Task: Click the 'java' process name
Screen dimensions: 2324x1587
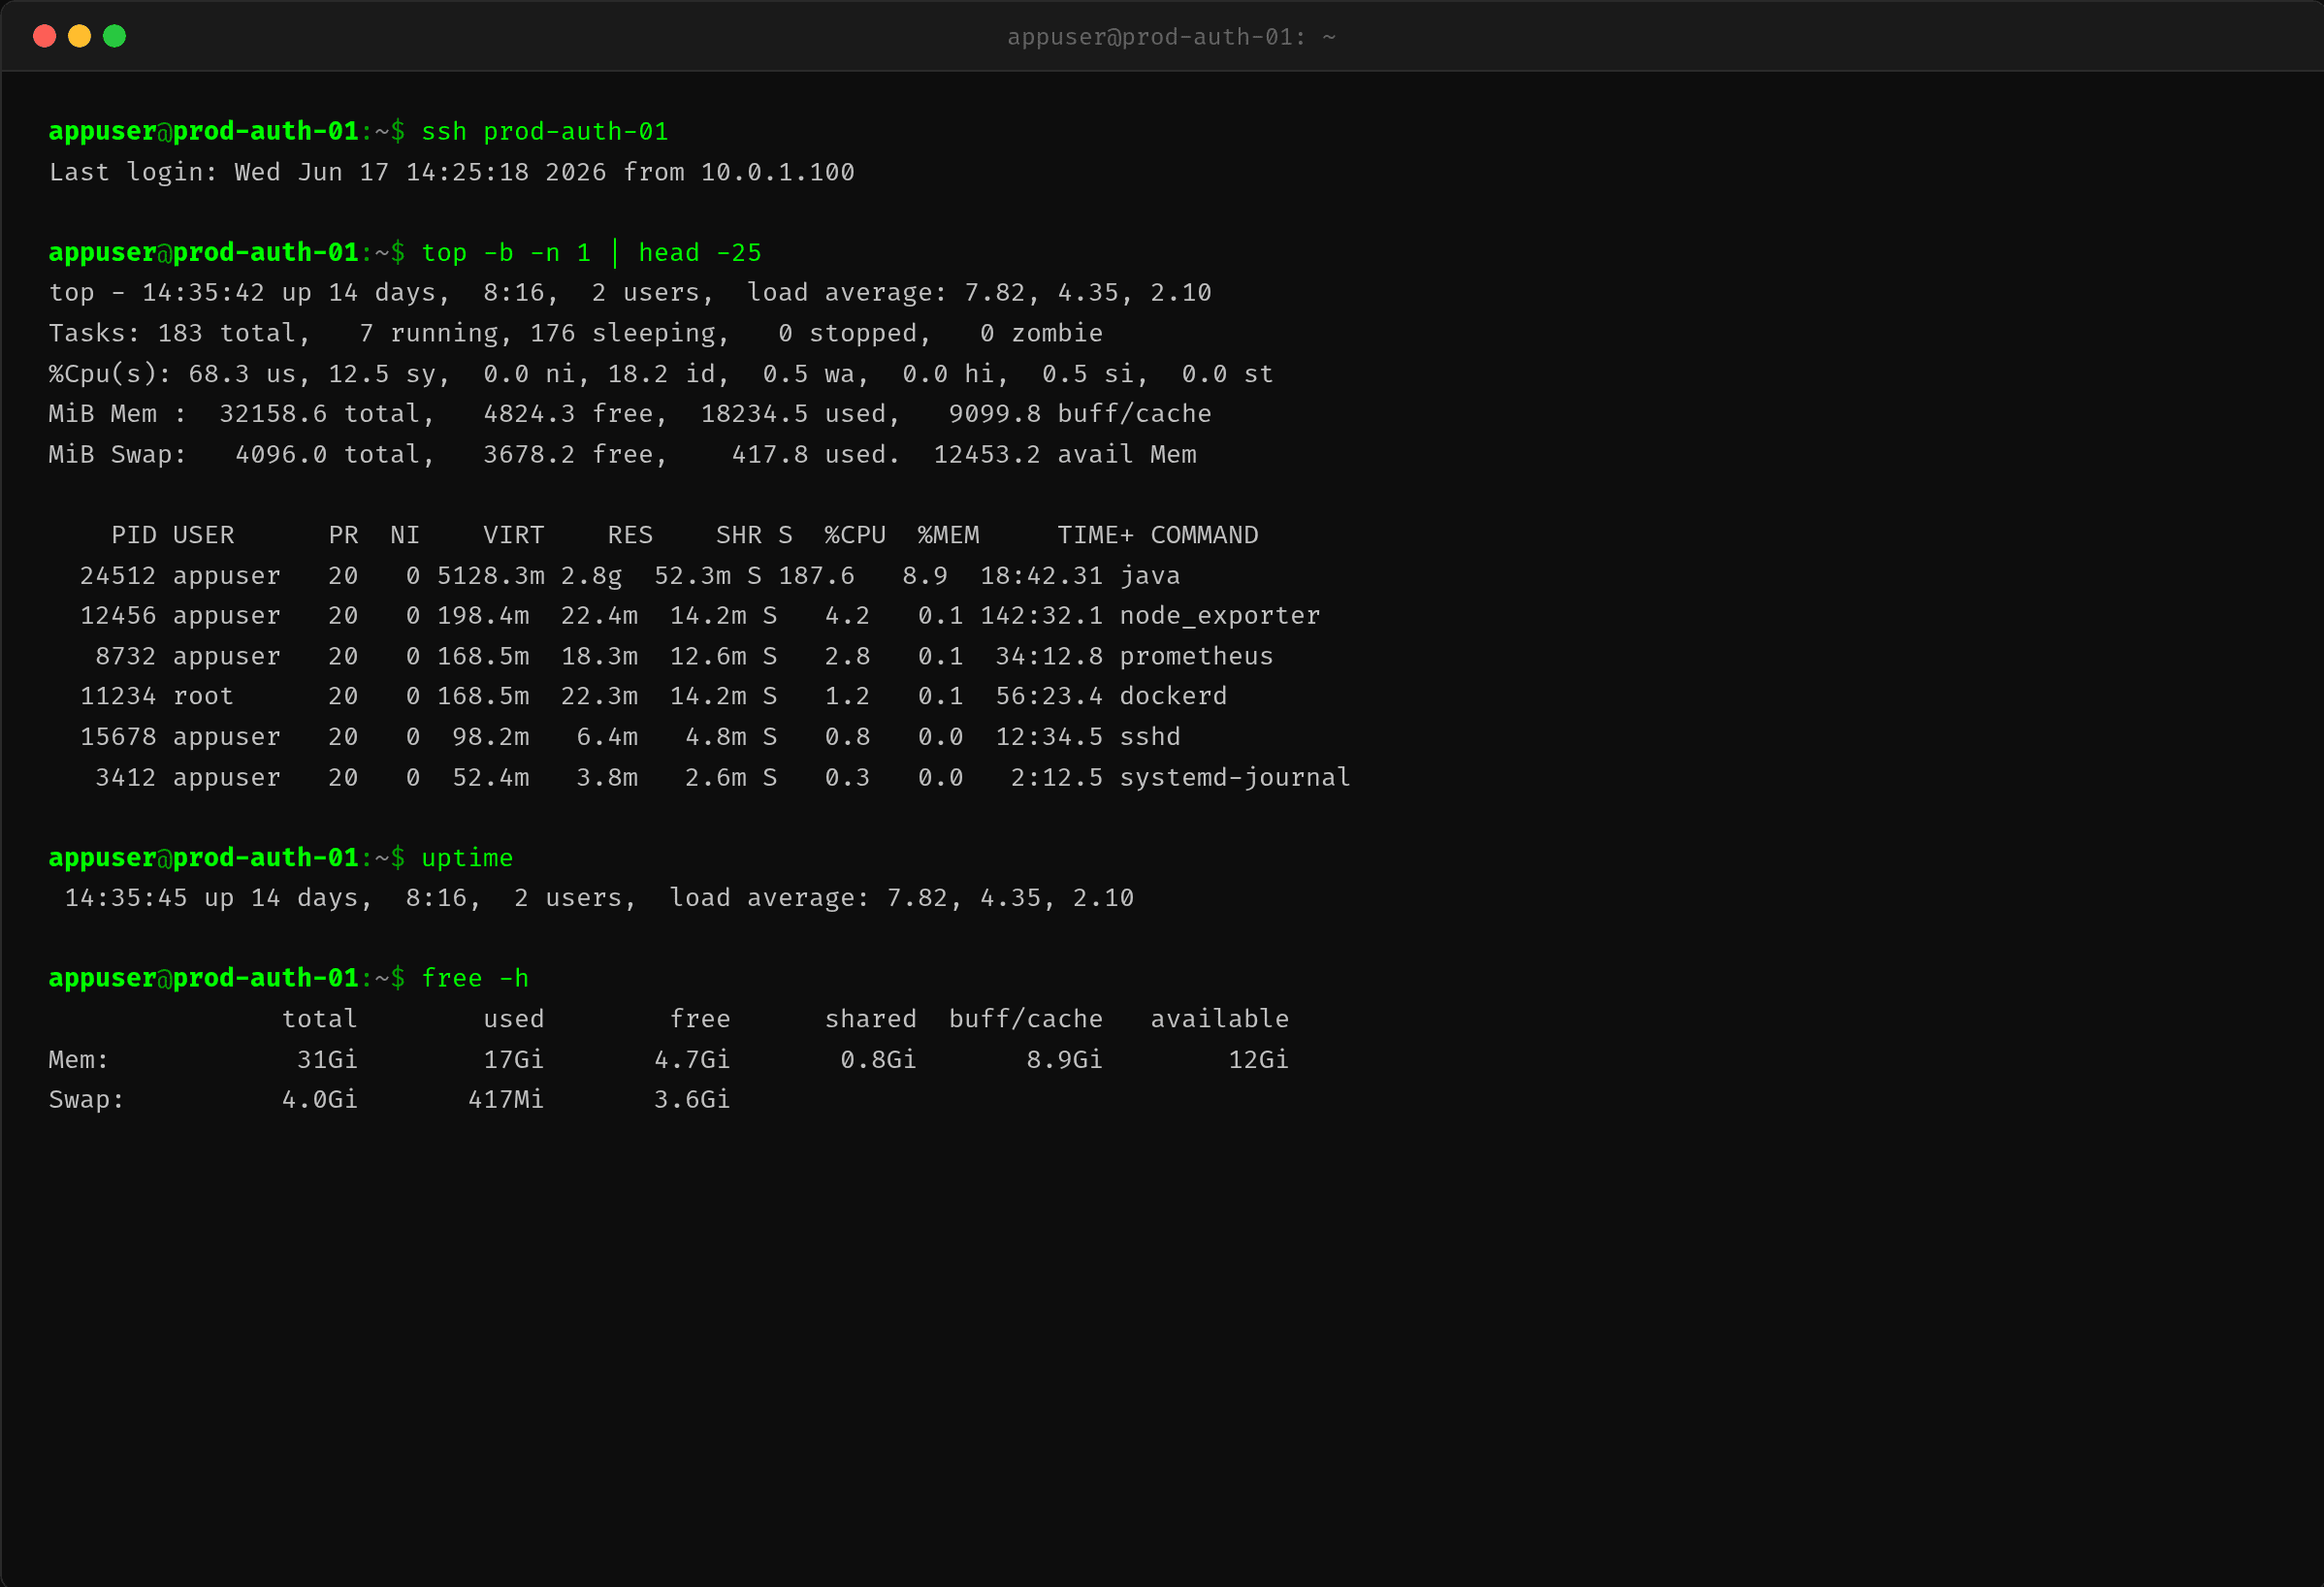Action: [x=1150, y=576]
